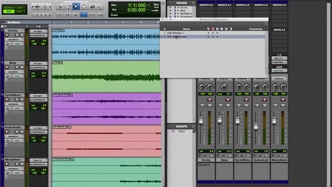This screenshot has height=187, width=332.
Task: Click the zoom out left arrow
Action: [x=33, y=7]
